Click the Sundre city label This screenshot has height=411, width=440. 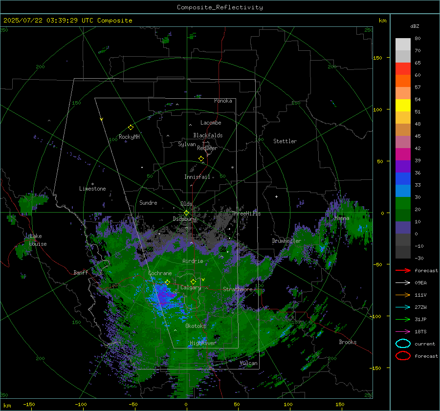[x=148, y=202]
